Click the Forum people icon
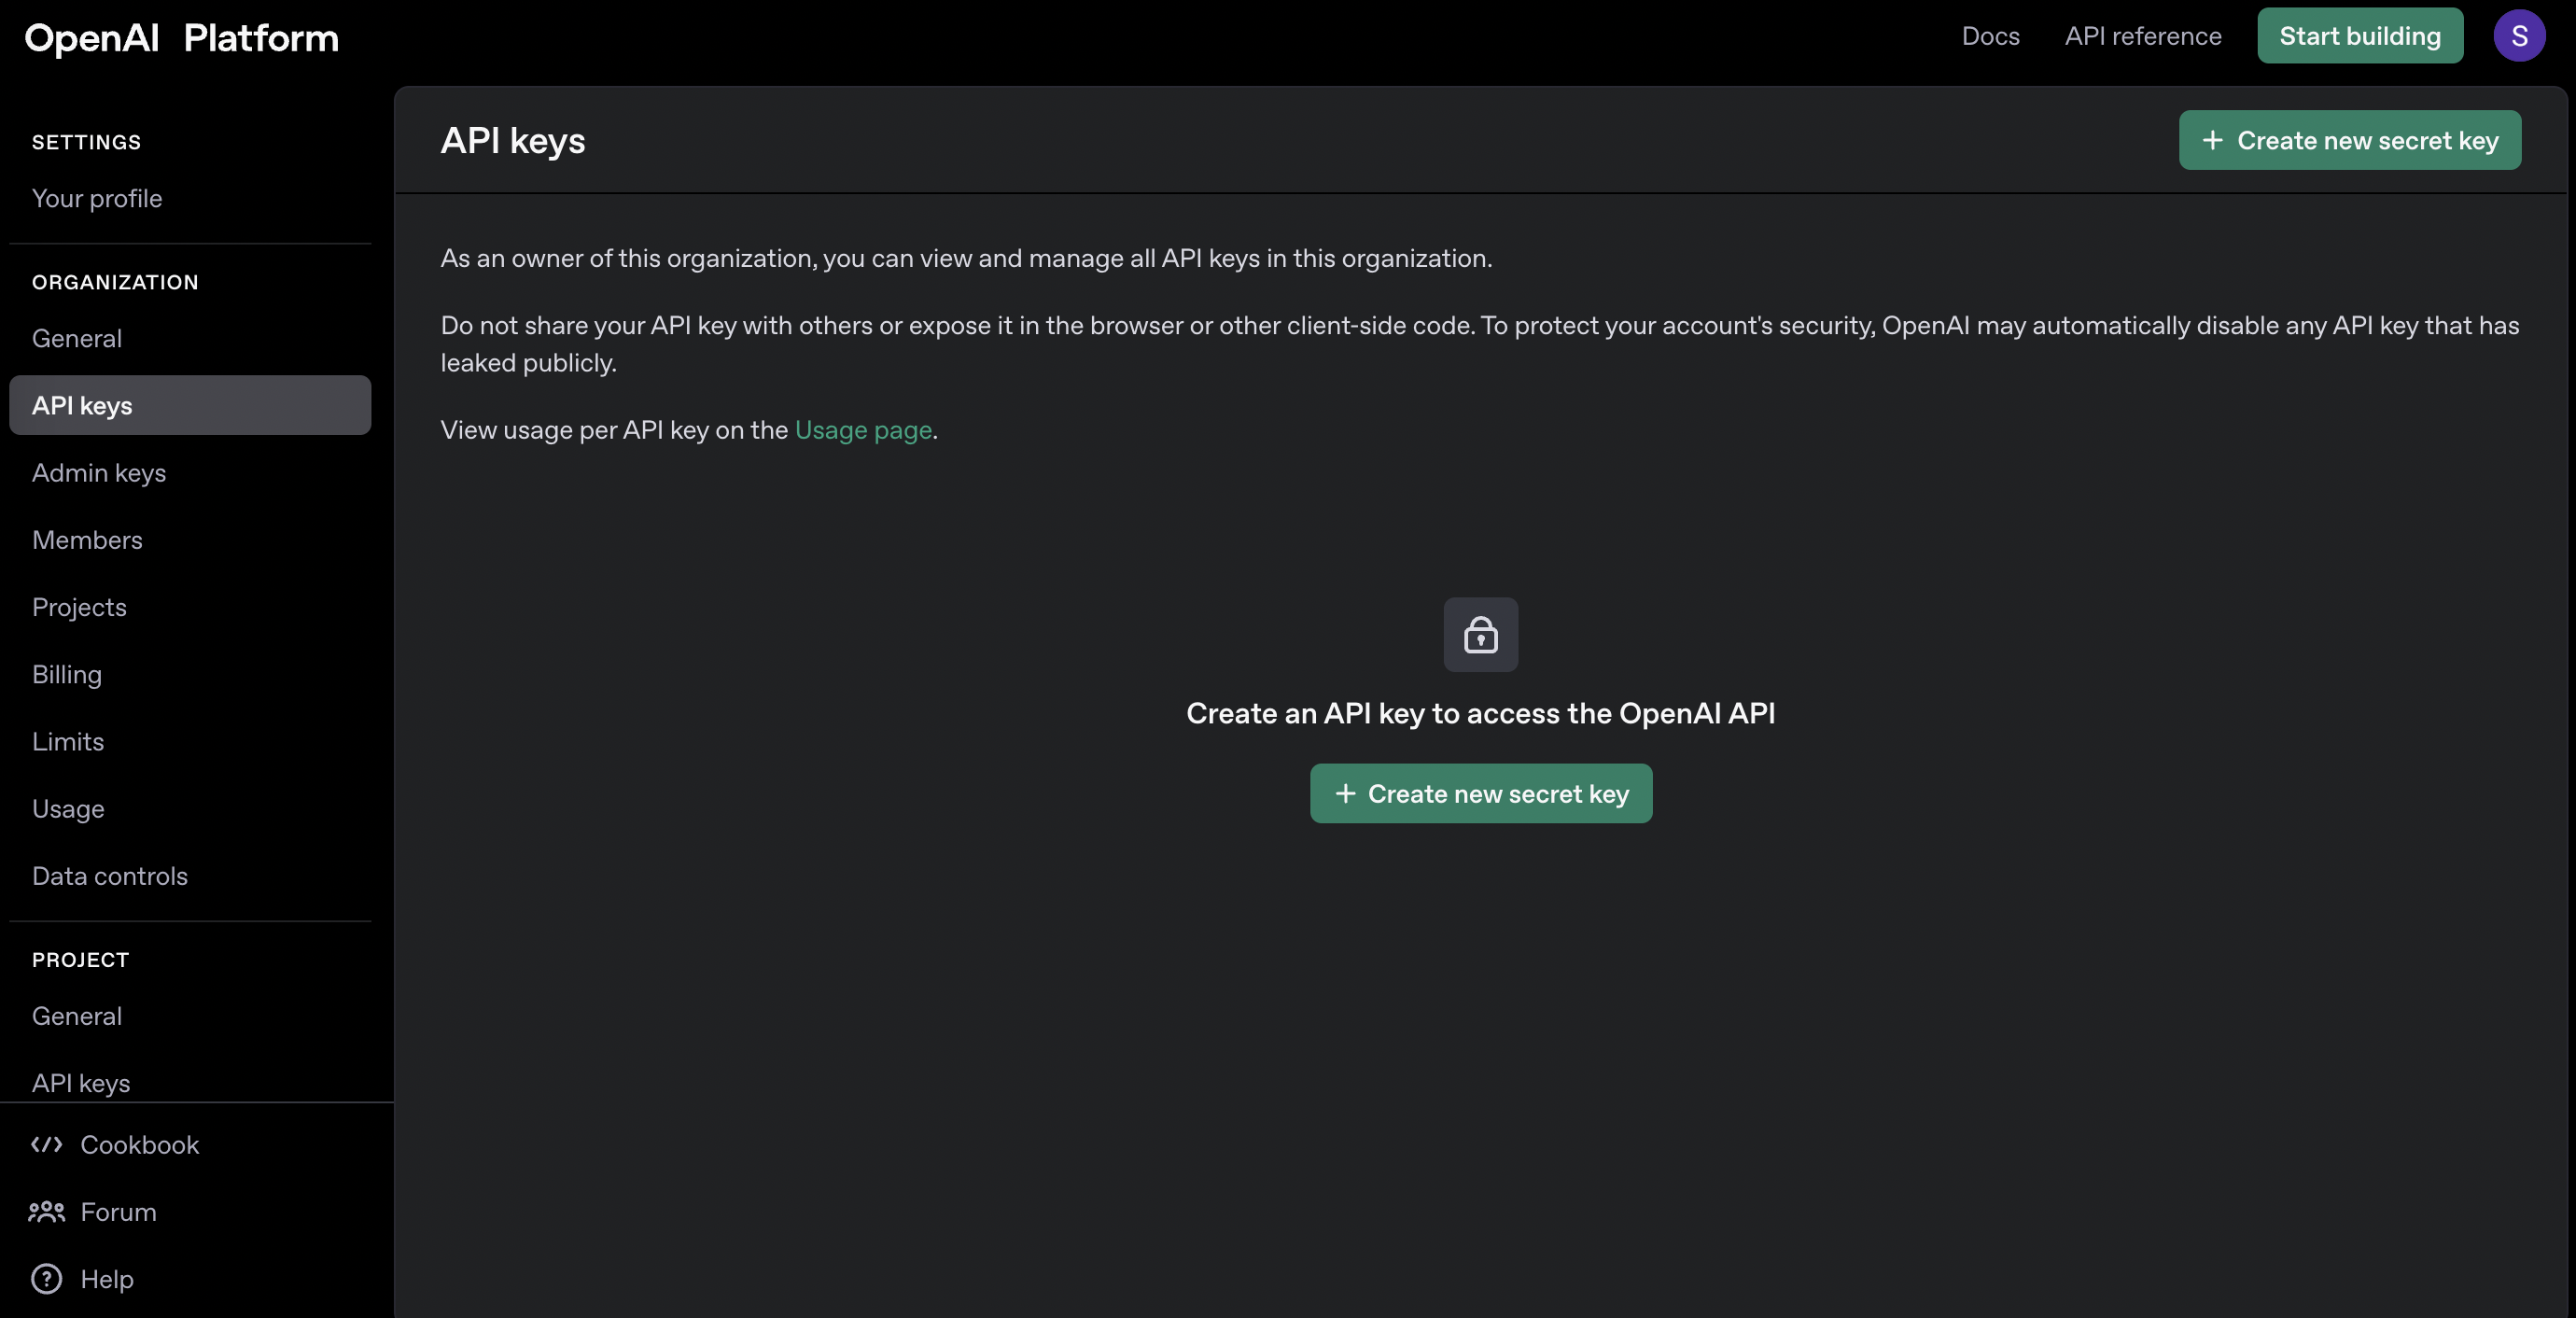 coord(46,1212)
